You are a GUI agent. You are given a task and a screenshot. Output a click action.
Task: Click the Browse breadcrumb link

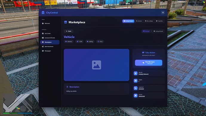click(x=146, y=31)
